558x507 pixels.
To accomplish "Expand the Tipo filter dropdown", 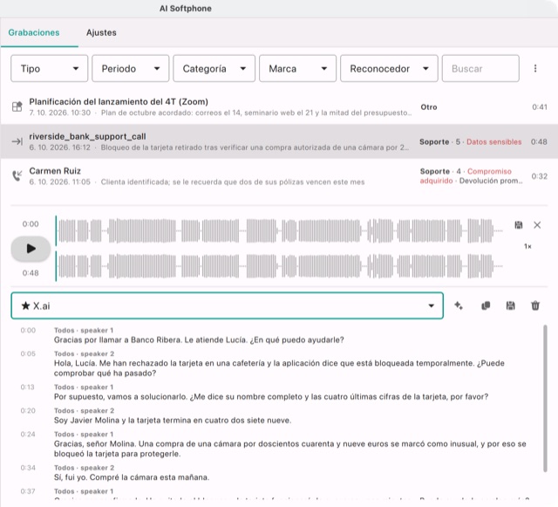I will pos(49,68).
